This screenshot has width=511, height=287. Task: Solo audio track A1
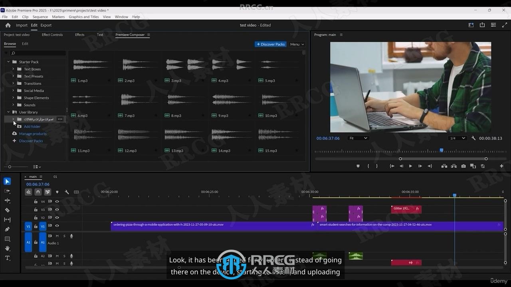[x=64, y=236]
